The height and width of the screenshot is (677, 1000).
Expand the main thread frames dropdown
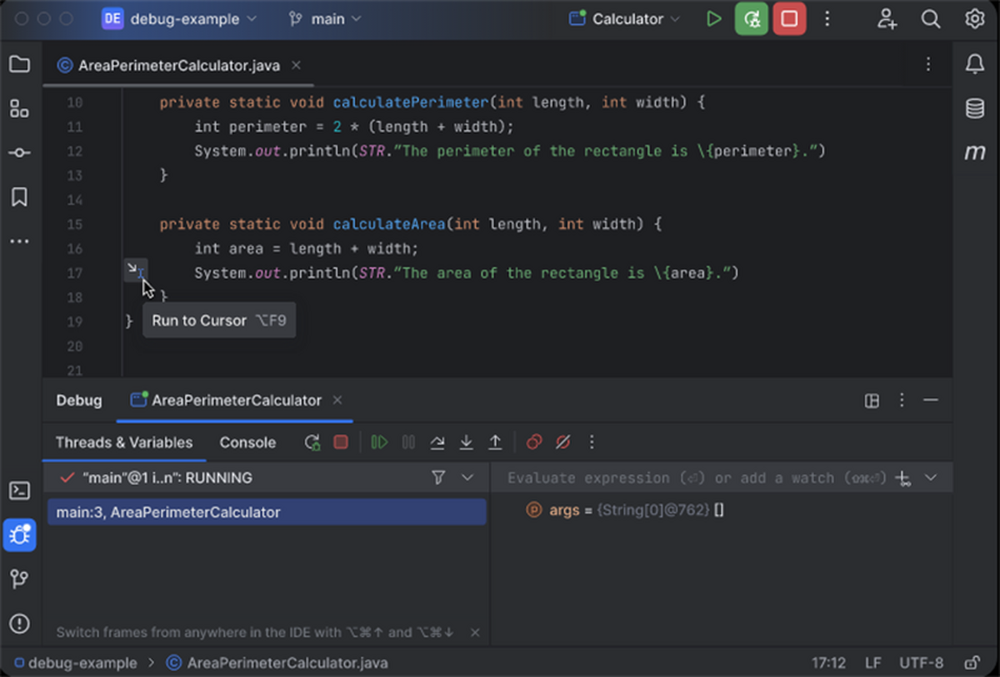(467, 477)
